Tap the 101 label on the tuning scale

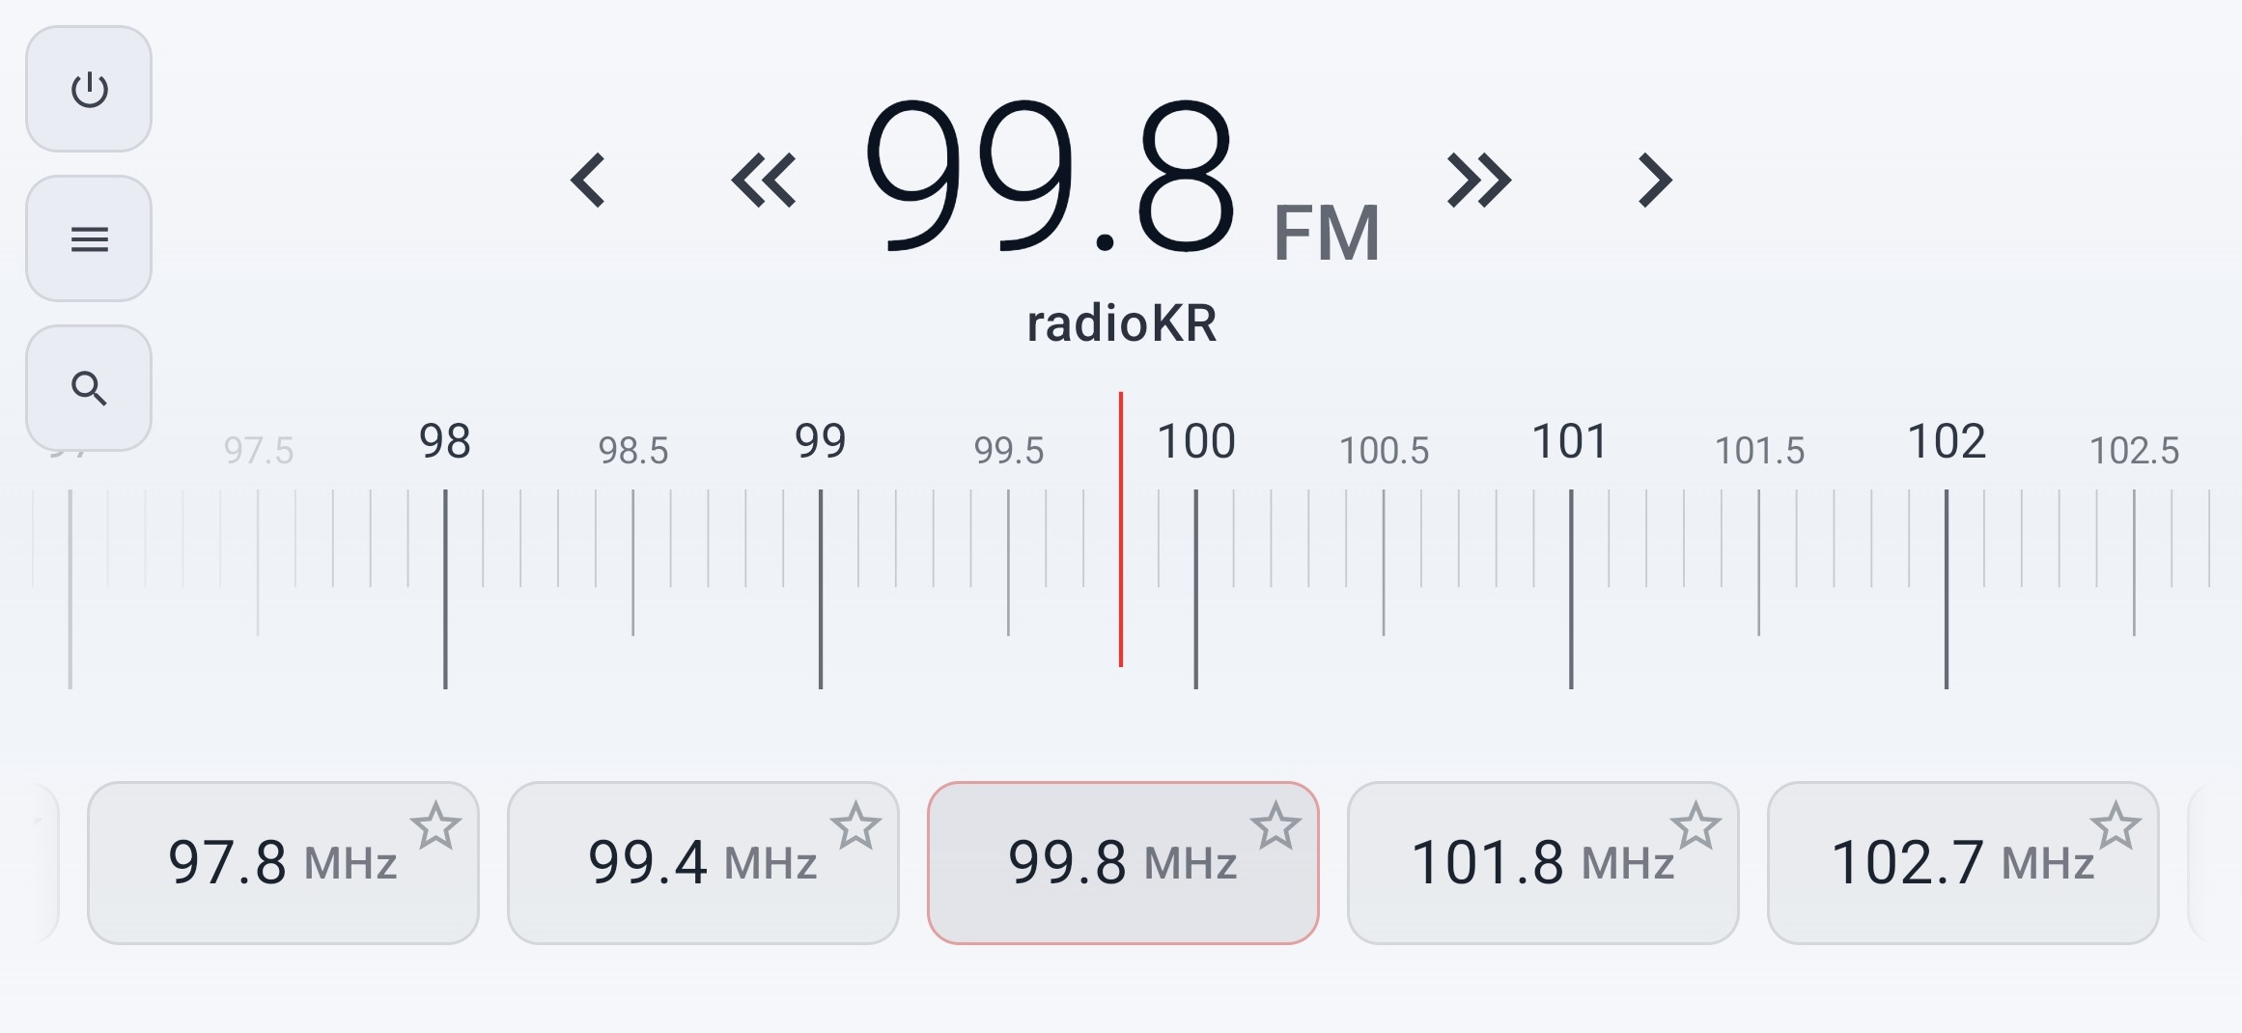point(1571,441)
